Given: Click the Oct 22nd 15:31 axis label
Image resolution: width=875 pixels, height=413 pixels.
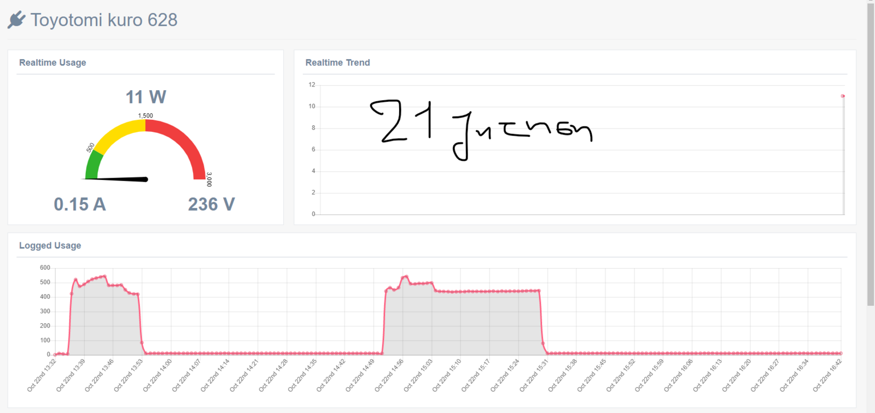Looking at the screenshot, I should coord(534,375).
